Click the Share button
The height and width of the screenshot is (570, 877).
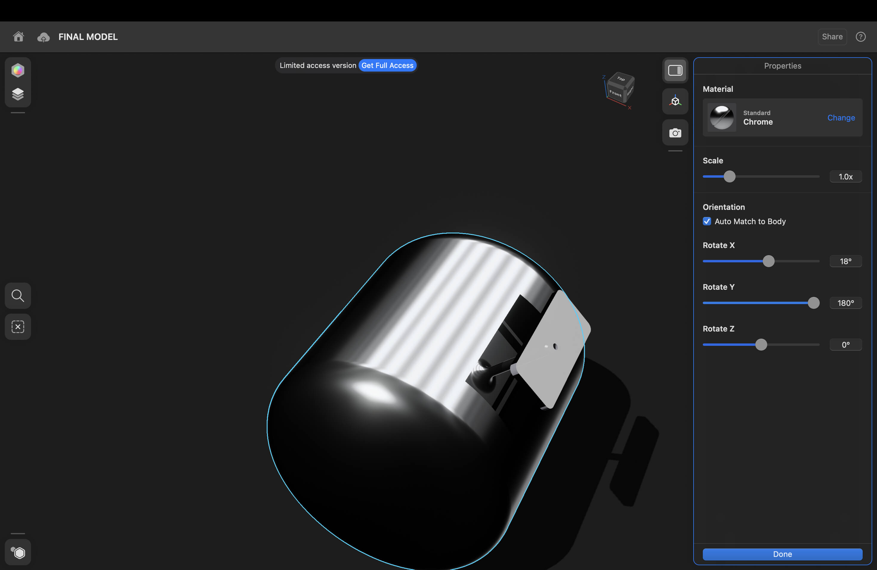pyautogui.click(x=832, y=37)
